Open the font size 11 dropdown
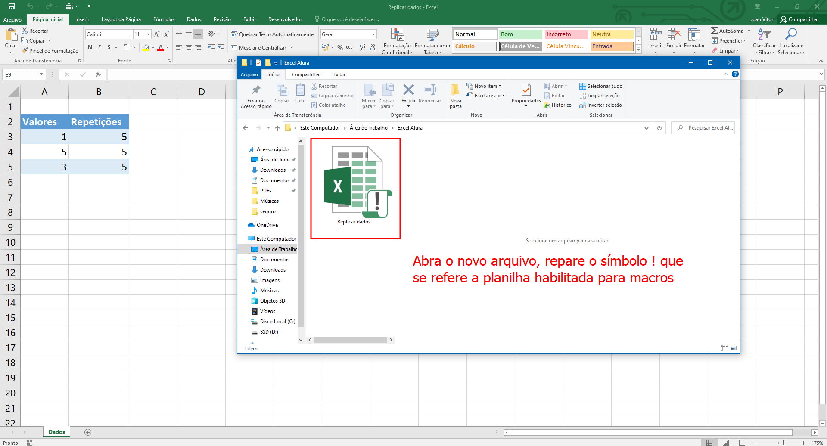 coord(148,34)
